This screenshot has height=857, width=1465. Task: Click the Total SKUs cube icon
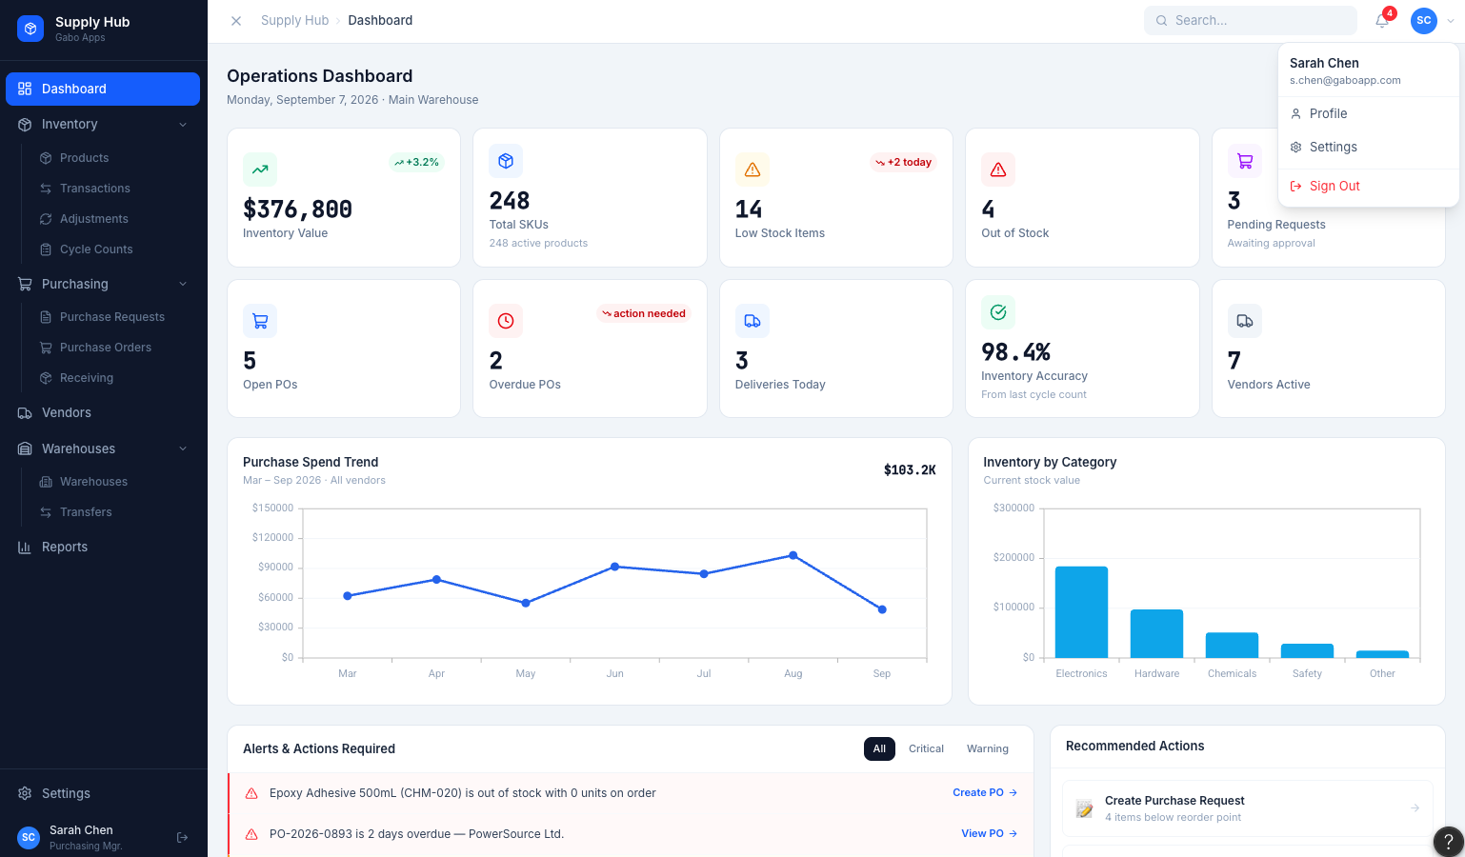pyautogui.click(x=506, y=161)
